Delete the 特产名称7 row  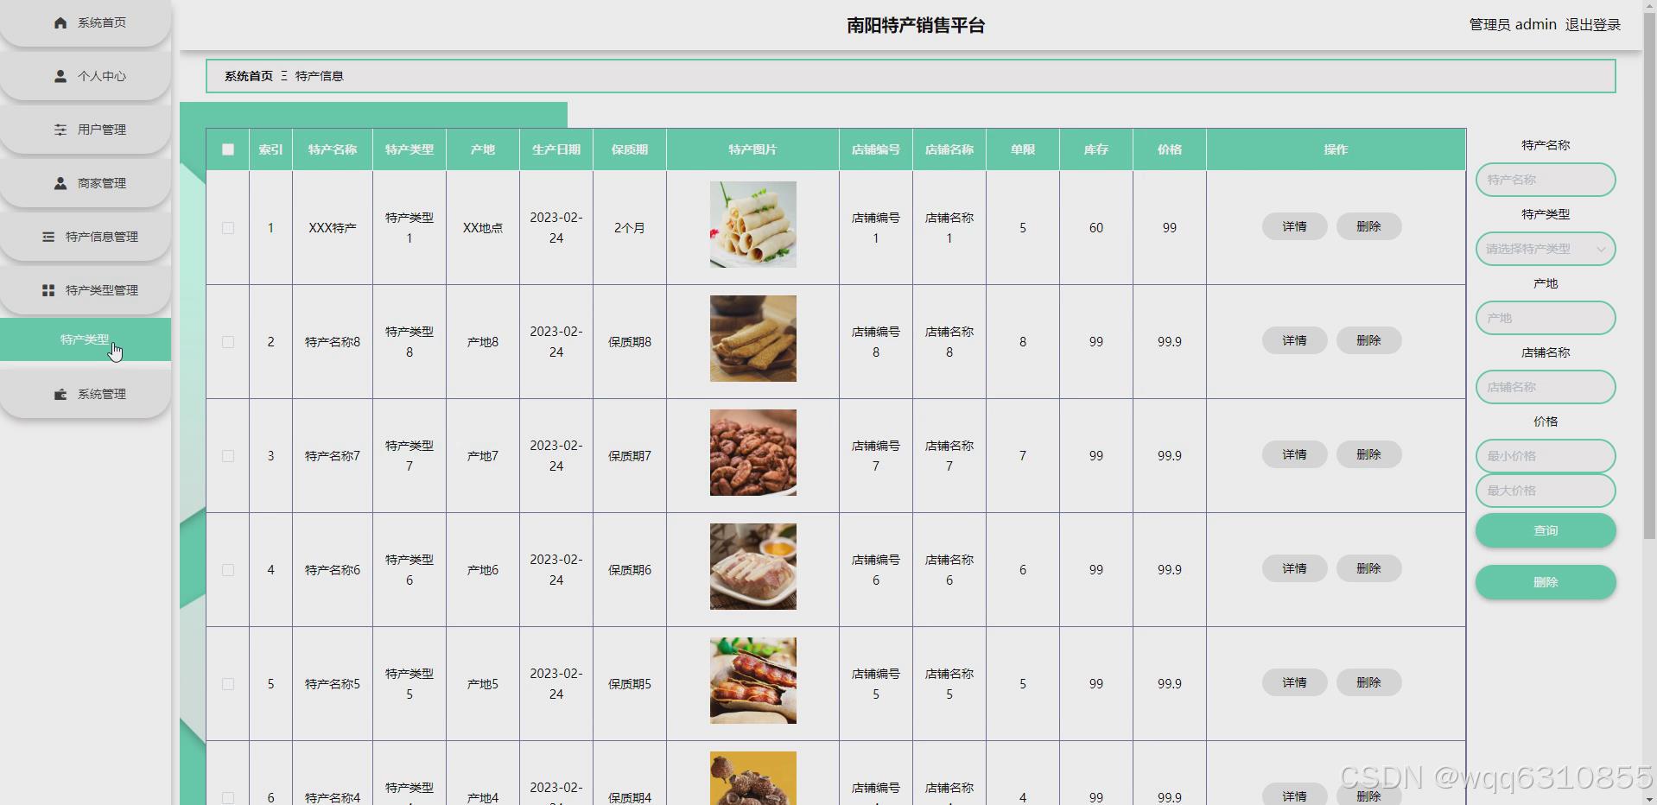[1368, 454]
